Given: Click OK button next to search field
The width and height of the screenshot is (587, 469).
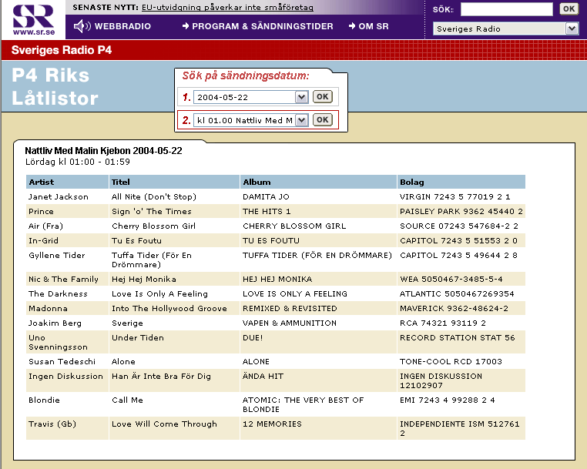Looking at the screenshot, I should (569, 9).
